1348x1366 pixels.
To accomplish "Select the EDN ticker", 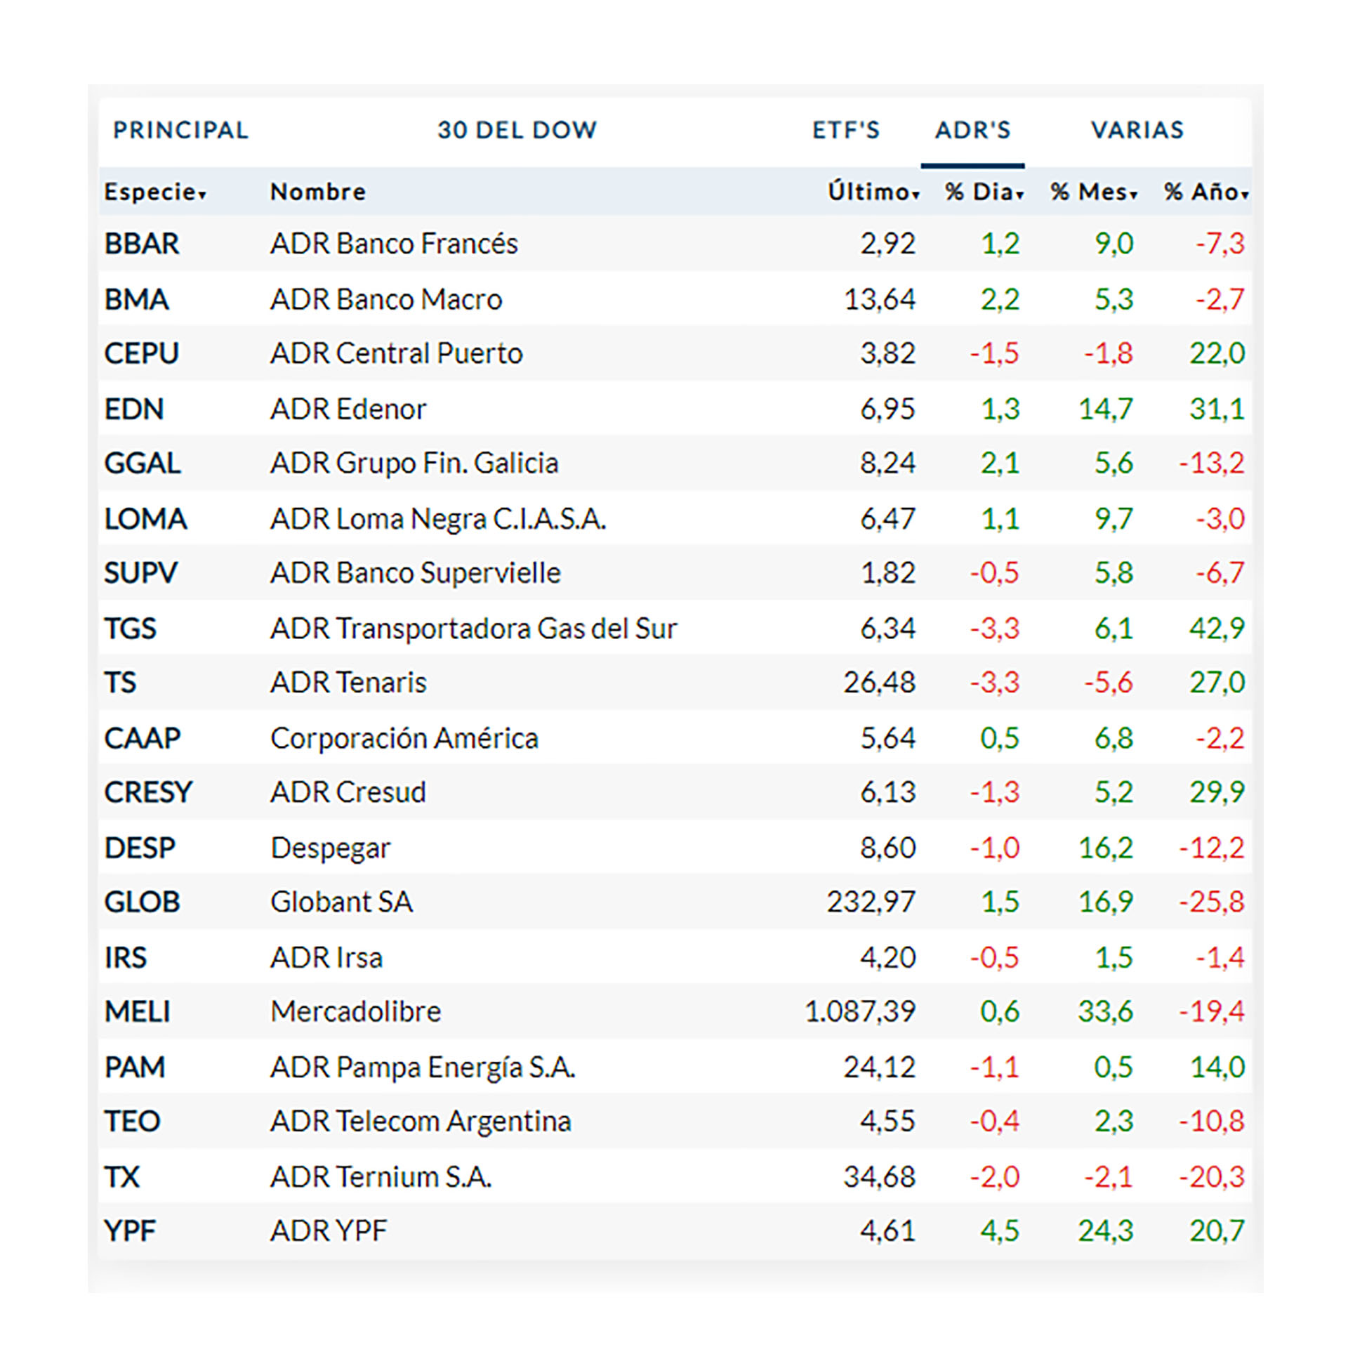I will (133, 409).
